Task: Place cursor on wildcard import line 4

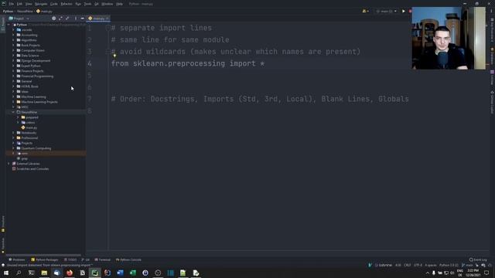Action: 188,63
